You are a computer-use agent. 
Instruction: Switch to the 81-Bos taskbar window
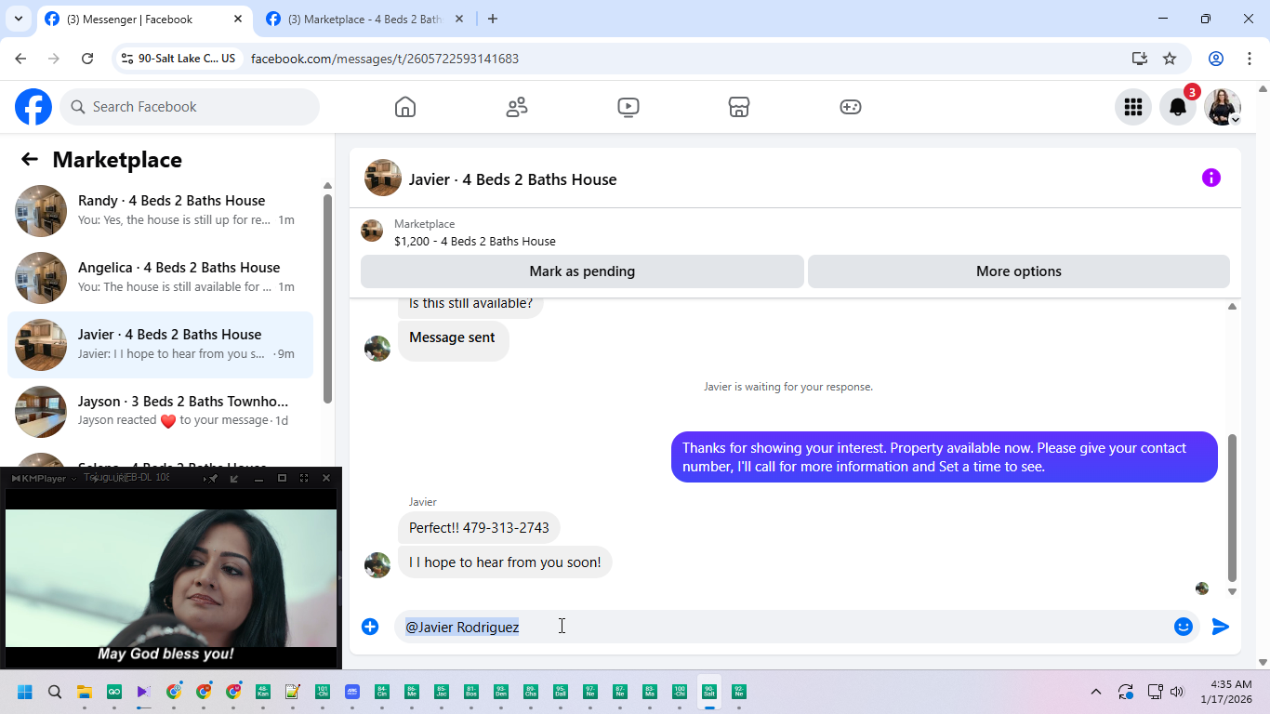(x=471, y=692)
